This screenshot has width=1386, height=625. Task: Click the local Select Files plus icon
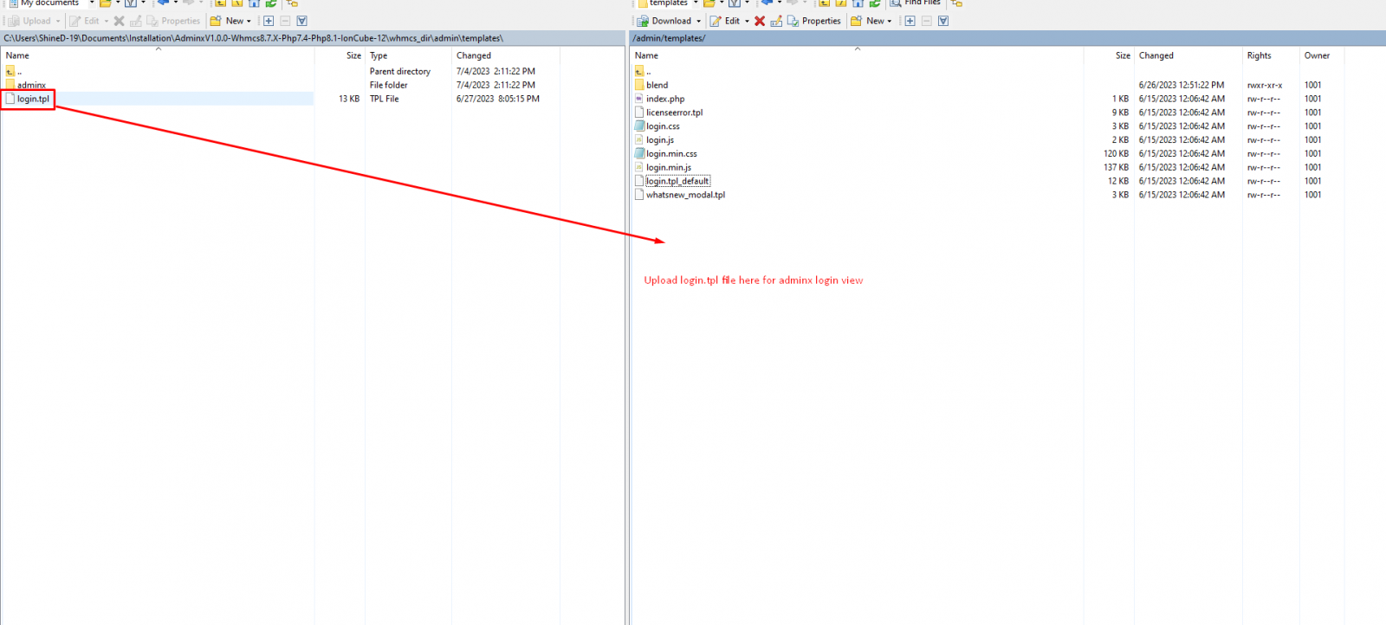[269, 21]
